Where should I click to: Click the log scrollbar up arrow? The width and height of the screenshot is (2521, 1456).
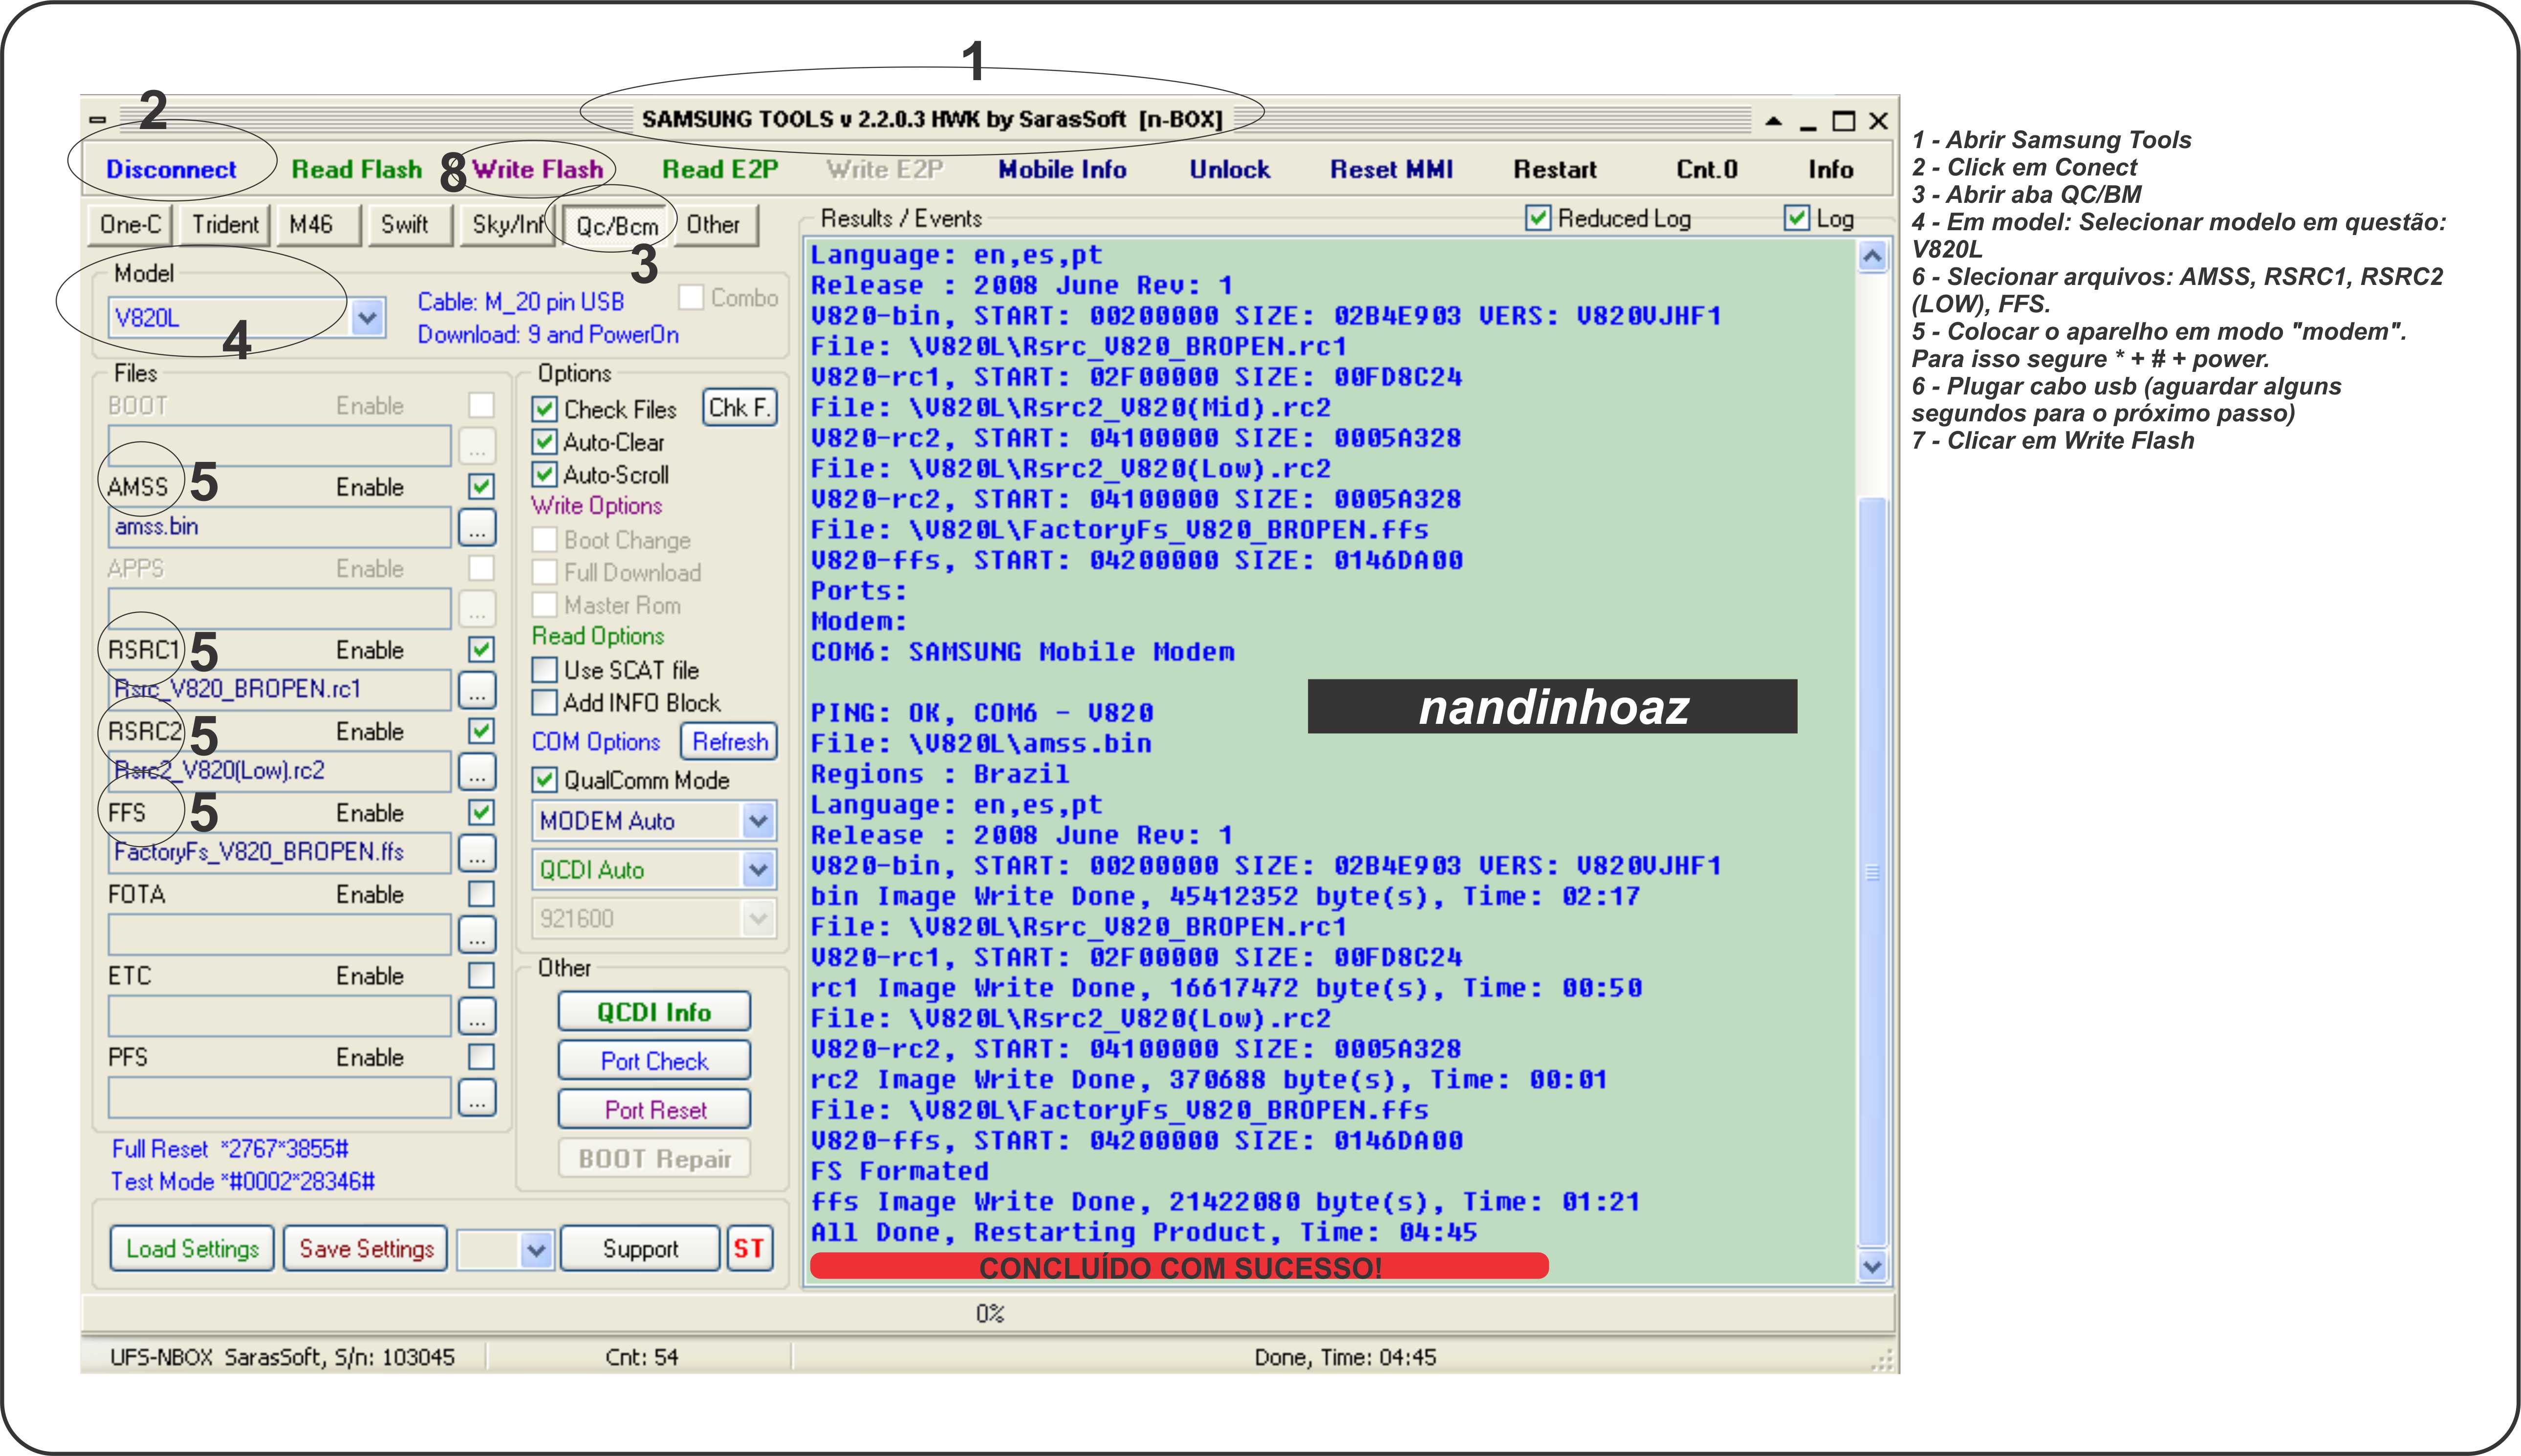click(x=1872, y=256)
